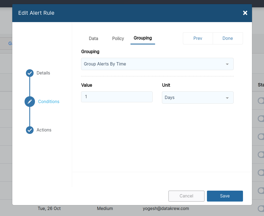Click the Details step checkmark icon
The image size is (264, 216).
tap(29, 73)
